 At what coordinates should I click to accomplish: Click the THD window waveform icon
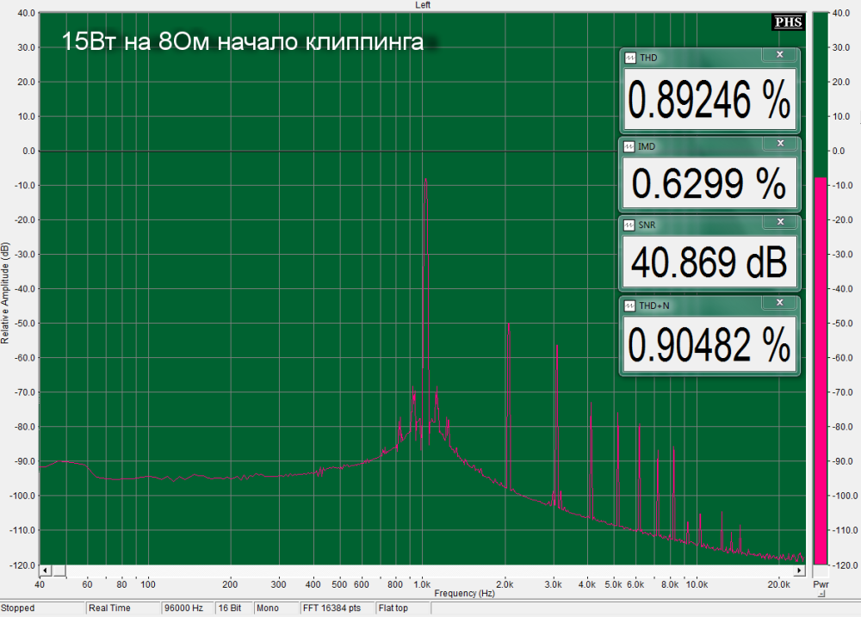[629, 58]
